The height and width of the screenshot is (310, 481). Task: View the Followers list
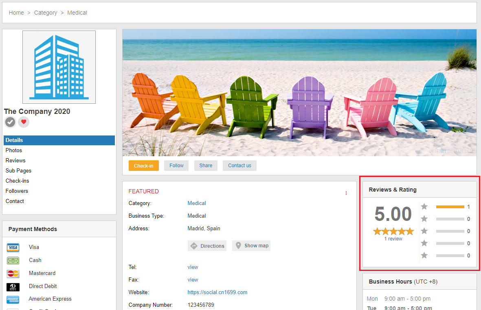click(17, 191)
